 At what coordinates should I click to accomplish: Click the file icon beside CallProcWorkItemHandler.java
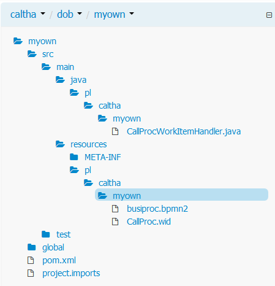(115, 131)
